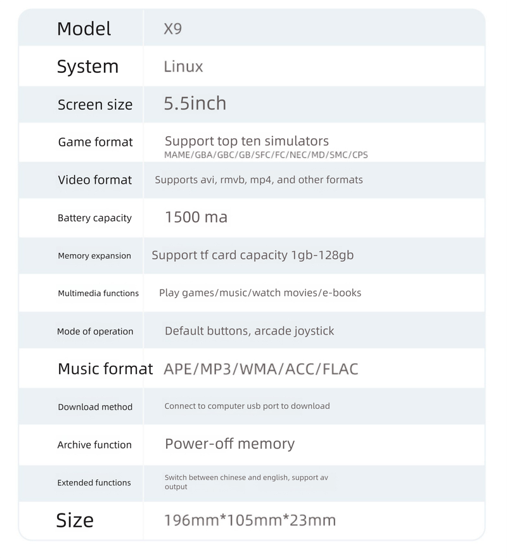Click the "Mode of operation" label
Screen dimensions: 507x559
pyautogui.click(x=95, y=331)
